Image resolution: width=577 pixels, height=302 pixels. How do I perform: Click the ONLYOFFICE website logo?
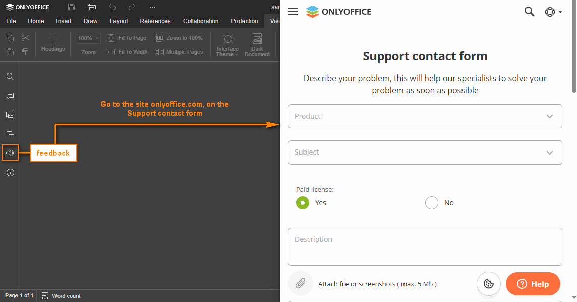(338, 12)
